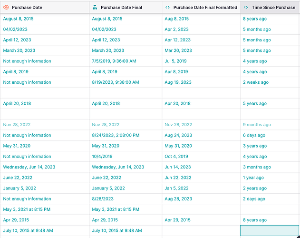
Task: Click the 'Wednesday, Jun 14, 2023' Purchase Date cell
Action: tap(45, 167)
